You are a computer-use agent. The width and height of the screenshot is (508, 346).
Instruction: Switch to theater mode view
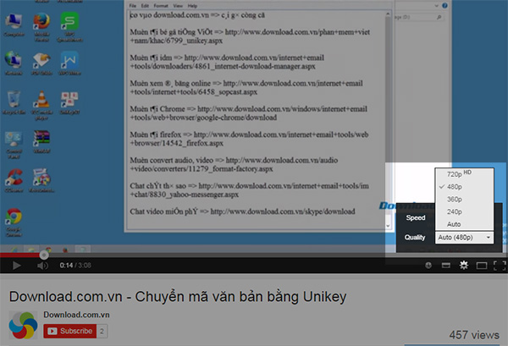482,266
